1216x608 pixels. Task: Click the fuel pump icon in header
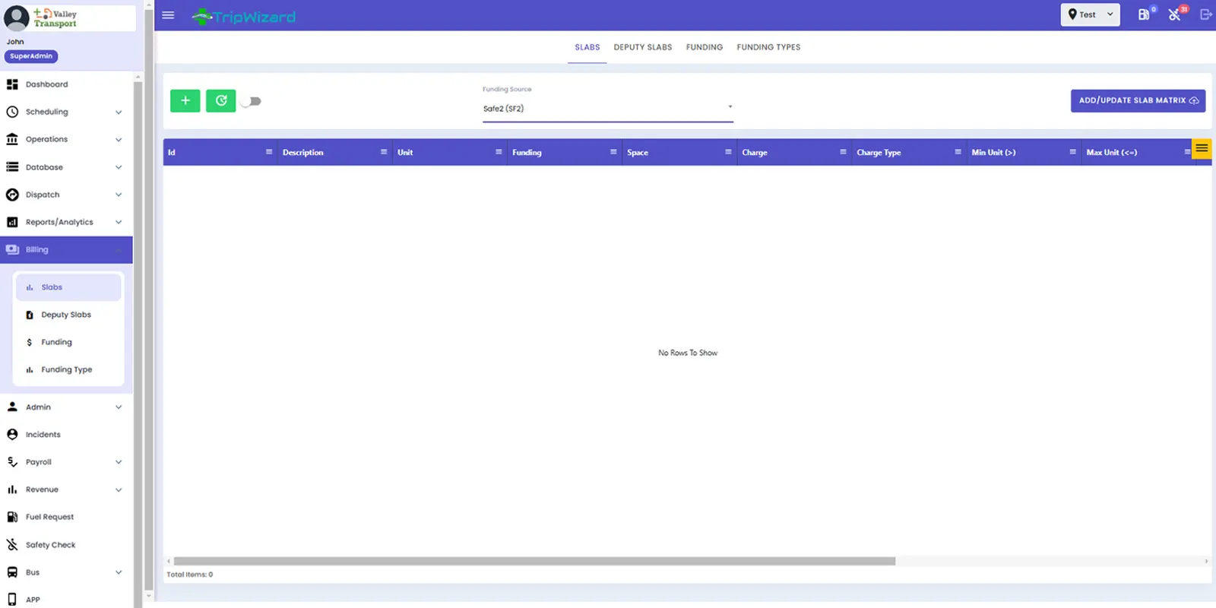tap(1144, 14)
